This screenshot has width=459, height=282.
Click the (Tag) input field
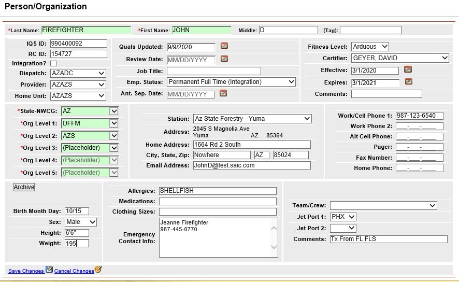pyautogui.click(x=370, y=30)
